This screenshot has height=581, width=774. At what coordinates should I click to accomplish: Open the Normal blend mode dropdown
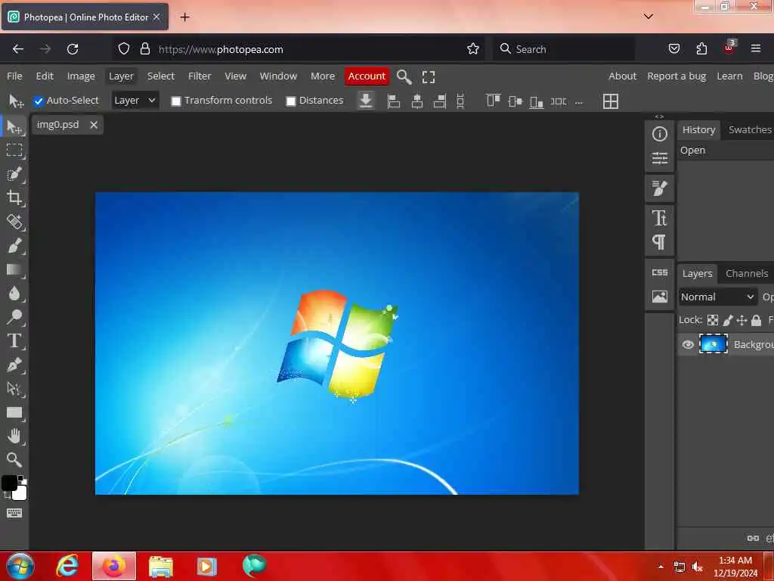pyautogui.click(x=717, y=297)
